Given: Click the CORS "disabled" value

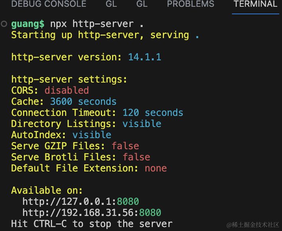Looking at the screenshot, I should [67, 90].
